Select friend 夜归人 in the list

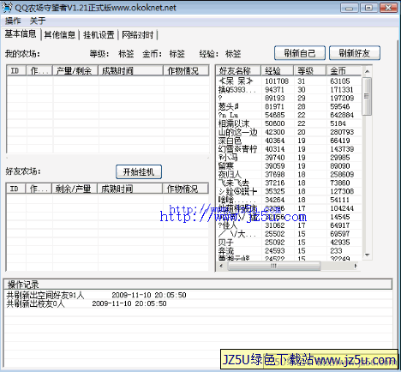point(289,175)
